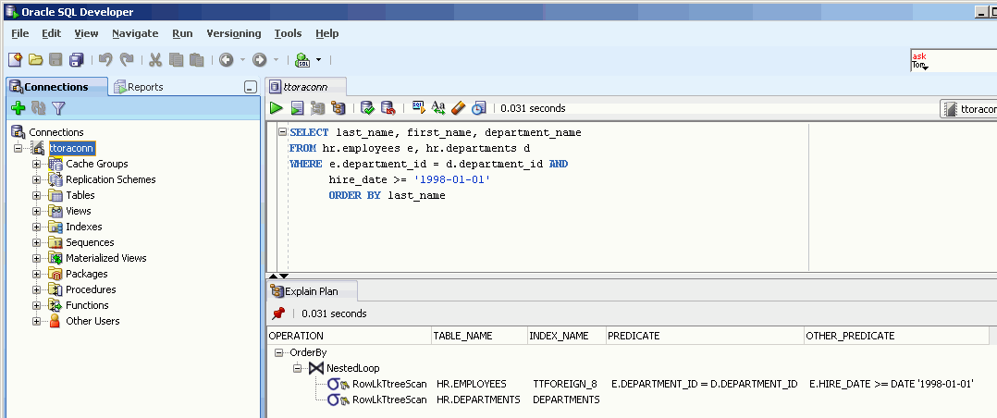Navigate forward with the arrow icon
Screen dimensions: 997x418
coord(259,60)
